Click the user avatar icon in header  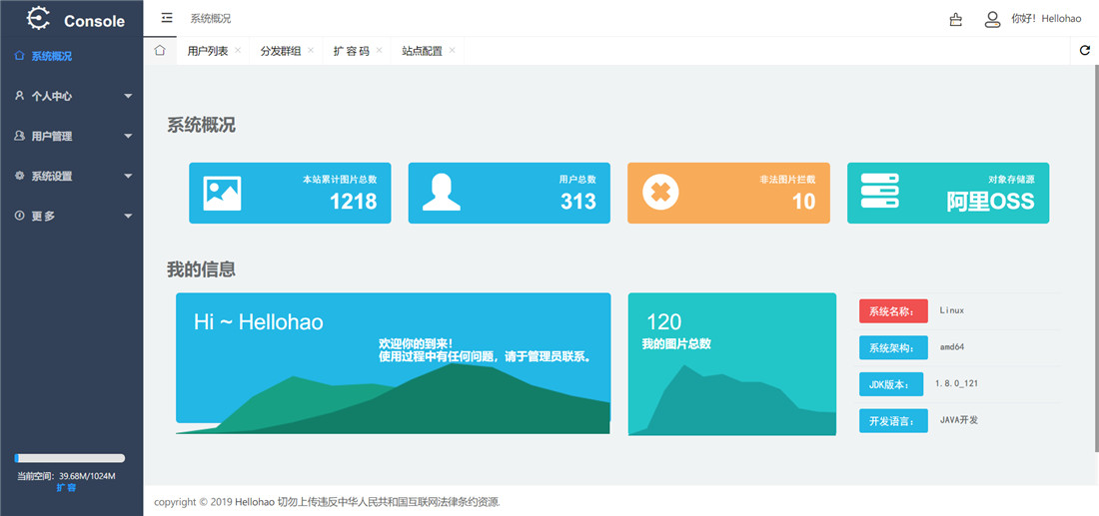[x=992, y=19]
